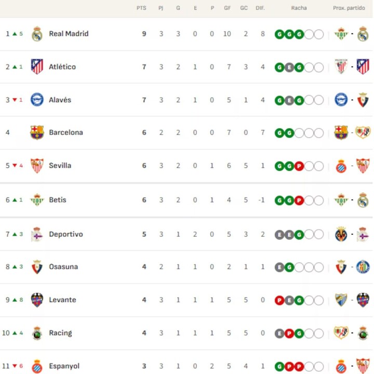This screenshot has width=374, height=374.
Task: Click Málaga crest in Levante's next match
Action: [341, 300]
